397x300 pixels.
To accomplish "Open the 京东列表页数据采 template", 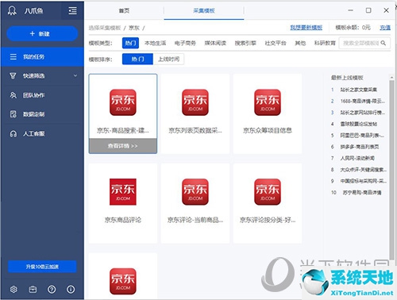I will [195, 113].
